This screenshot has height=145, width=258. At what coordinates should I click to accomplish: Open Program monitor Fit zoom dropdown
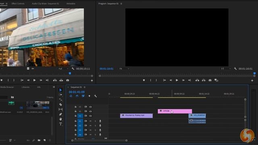click(x=124, y=68)
